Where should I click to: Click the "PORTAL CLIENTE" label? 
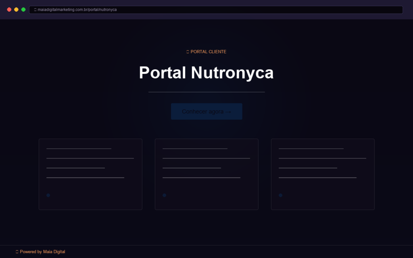[209, 52]
